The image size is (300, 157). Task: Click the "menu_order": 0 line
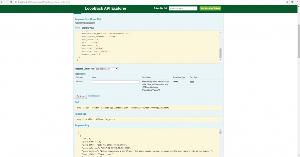point(90,45)
